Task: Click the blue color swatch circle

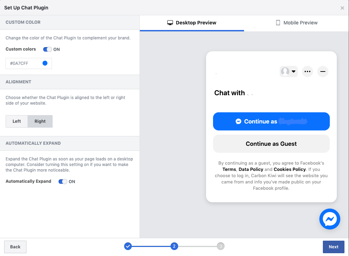Action: coord(45,63)
